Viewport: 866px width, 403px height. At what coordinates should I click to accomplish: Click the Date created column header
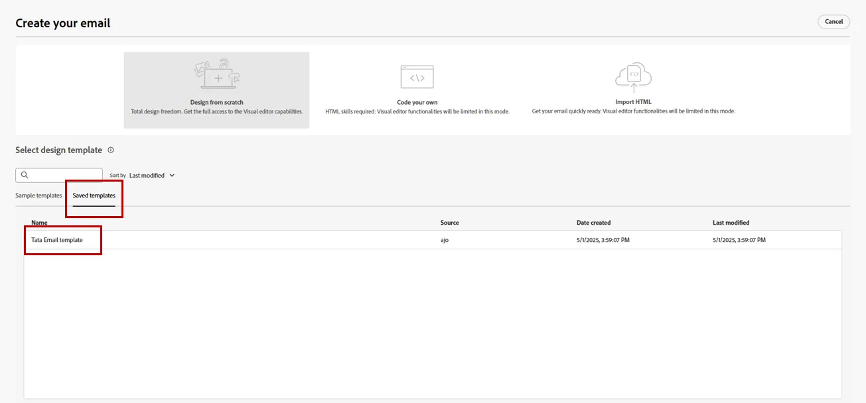click(x=593, y=223)
